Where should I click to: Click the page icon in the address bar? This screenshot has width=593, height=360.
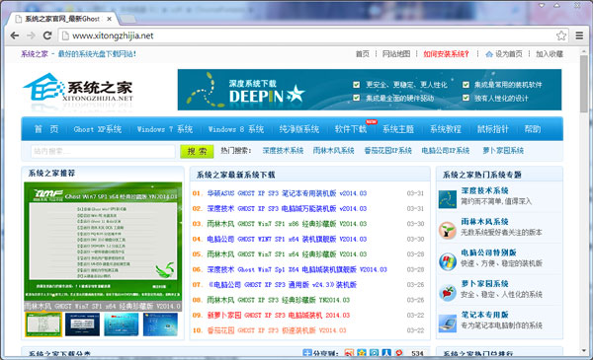(x=65, y=36)
